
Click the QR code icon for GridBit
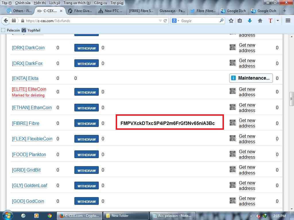pyautogui.click(x=233, y=170)
